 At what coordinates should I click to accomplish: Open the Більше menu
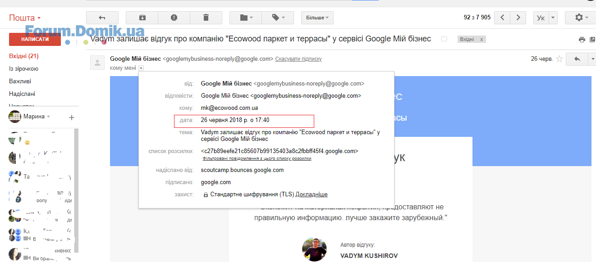tap(317, 18)
